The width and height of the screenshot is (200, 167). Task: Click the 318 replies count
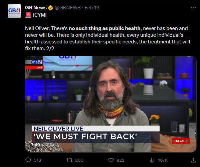click(x=37, y=160)
